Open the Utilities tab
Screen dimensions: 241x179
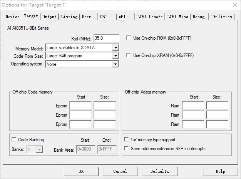click(x=221, y=17)
